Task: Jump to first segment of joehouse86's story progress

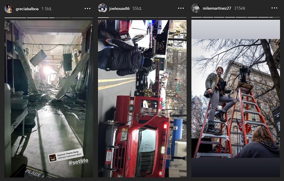Action: [112, 18]
